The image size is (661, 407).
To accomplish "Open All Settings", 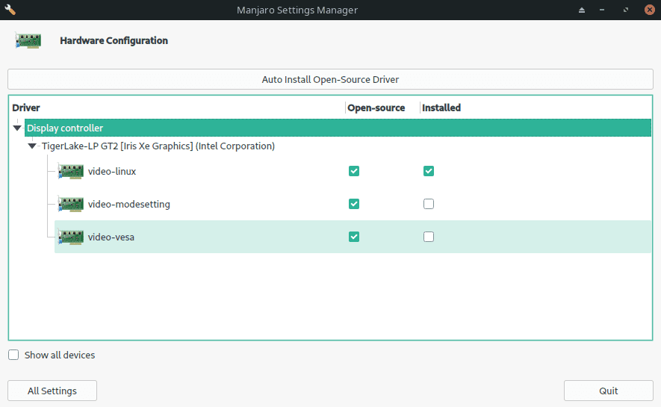I will [x=52, y=391].
